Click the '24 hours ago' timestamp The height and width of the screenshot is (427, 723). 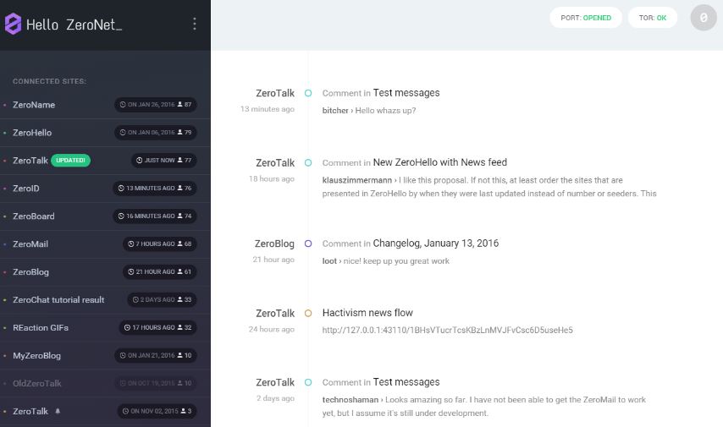click(271, 330)
